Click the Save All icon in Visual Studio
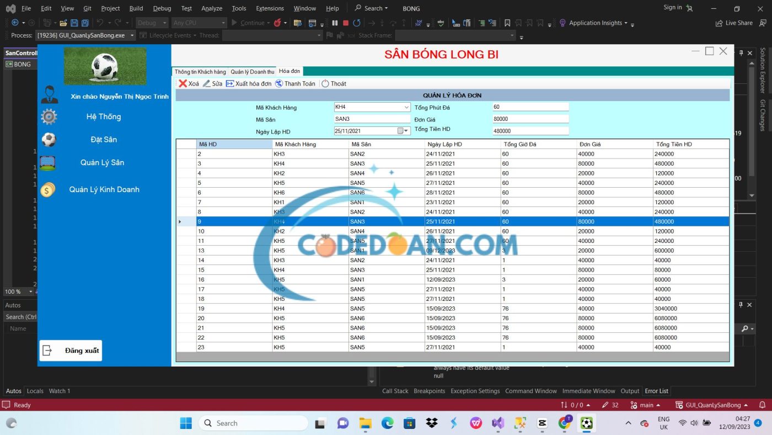This screenshot has height=435, width=772. point(85,23)
